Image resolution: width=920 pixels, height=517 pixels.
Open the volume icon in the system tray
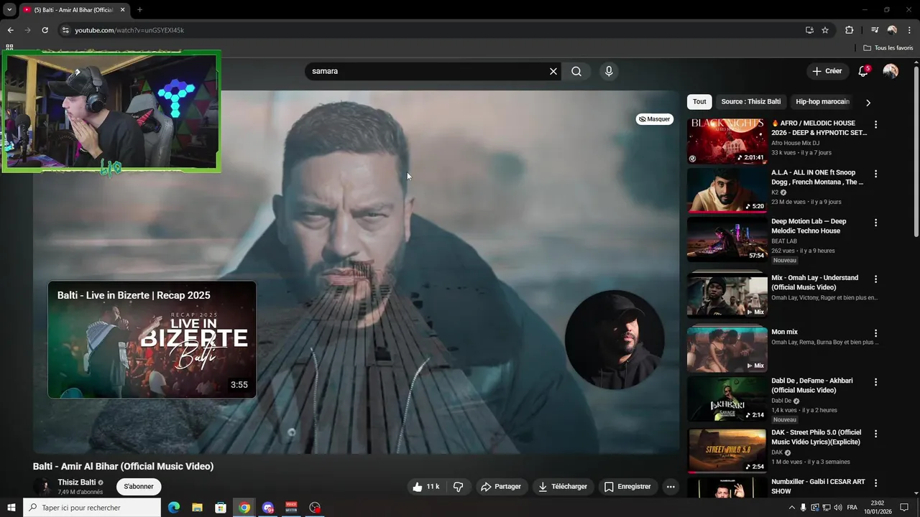click(838, 508)
